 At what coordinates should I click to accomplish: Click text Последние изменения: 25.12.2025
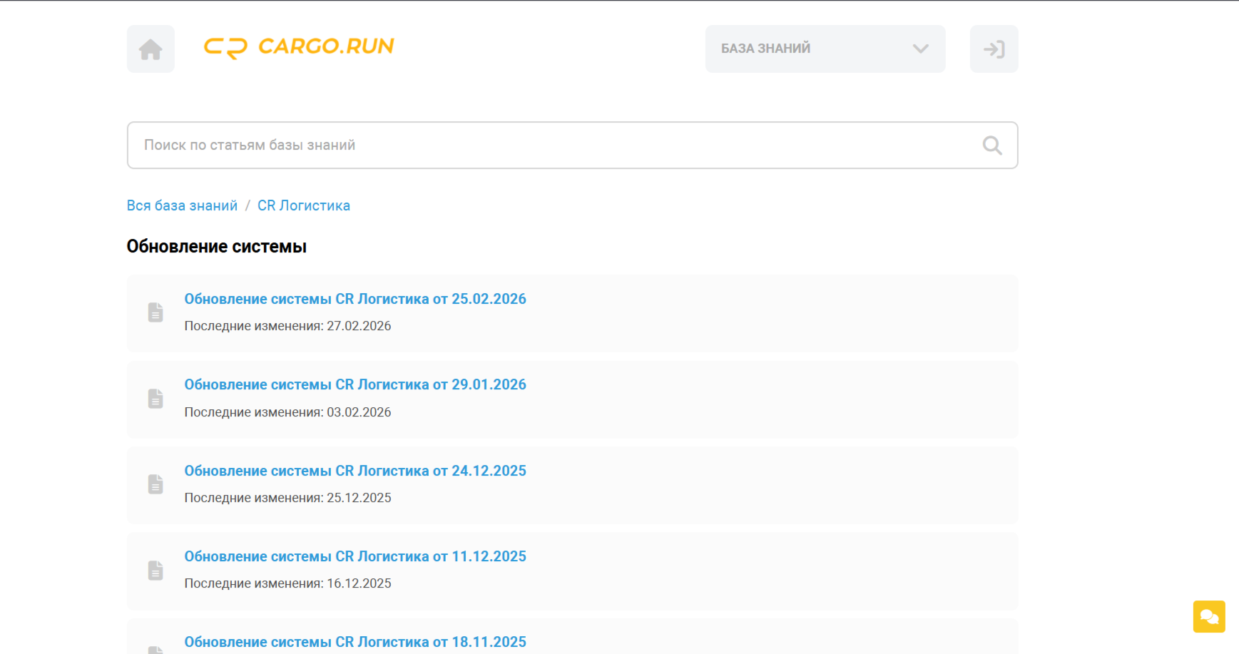pyautogui.click(x=288, y=498)
